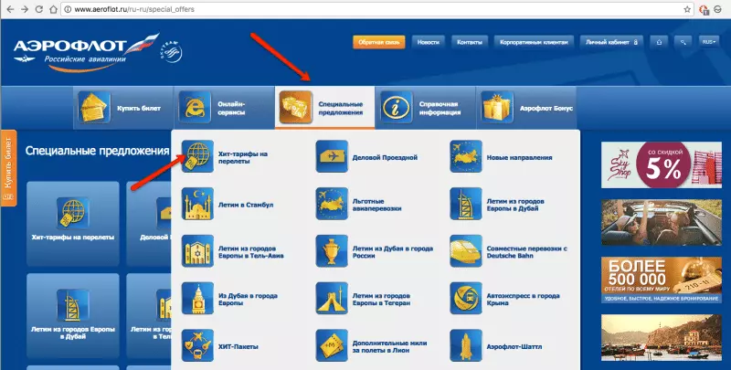The width and height of the screenshot is (731, 370).
Task: Click the SkyTeam logo
Action: point(171,51)
